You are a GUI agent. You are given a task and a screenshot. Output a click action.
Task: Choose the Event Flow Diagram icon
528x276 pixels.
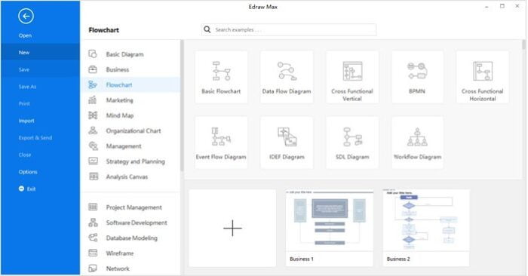click(x=221, y=136)
